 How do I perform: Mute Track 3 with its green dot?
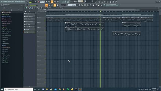(x=45, y=26)
